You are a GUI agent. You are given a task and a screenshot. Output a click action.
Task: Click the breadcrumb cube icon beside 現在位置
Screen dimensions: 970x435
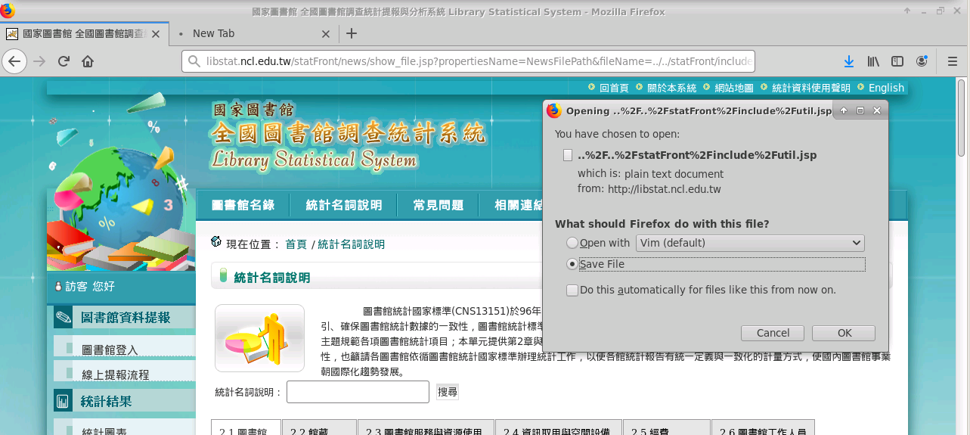[216, 242]
